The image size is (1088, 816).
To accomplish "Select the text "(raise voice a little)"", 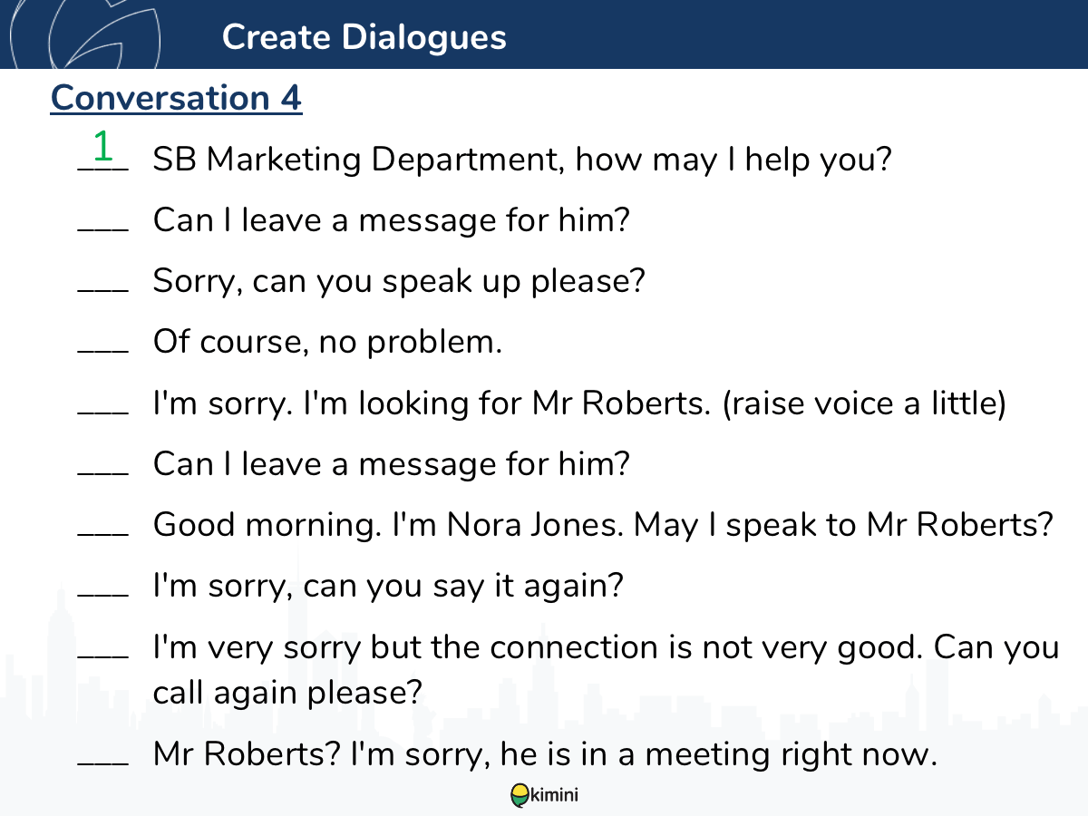I will [864, 403].
